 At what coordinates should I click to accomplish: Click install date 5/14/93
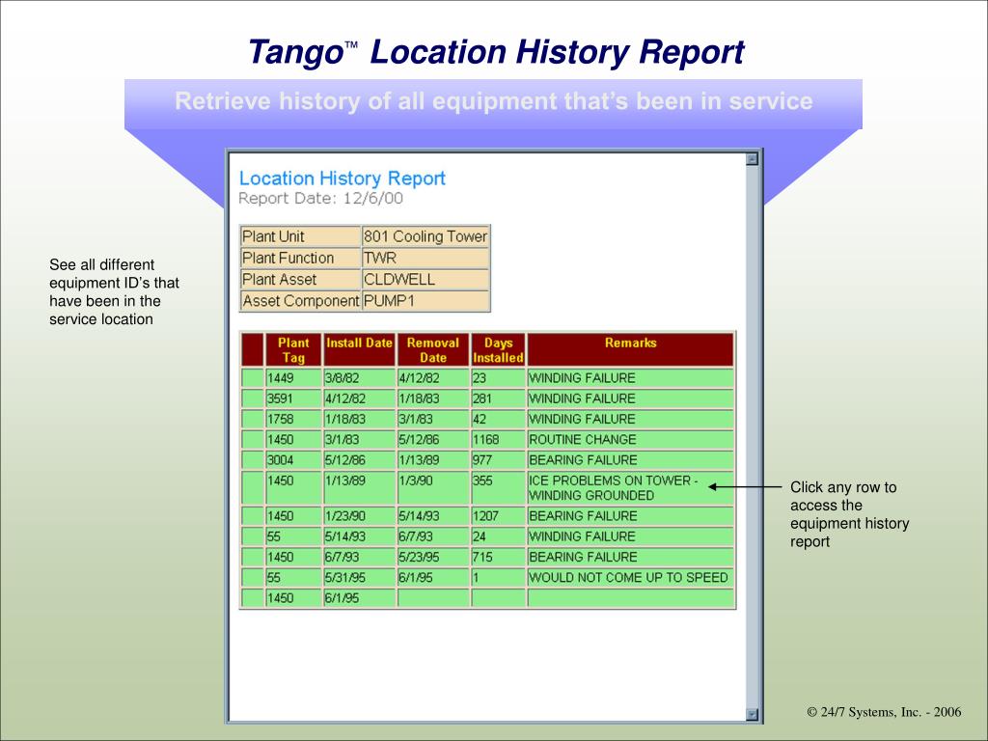359,536
